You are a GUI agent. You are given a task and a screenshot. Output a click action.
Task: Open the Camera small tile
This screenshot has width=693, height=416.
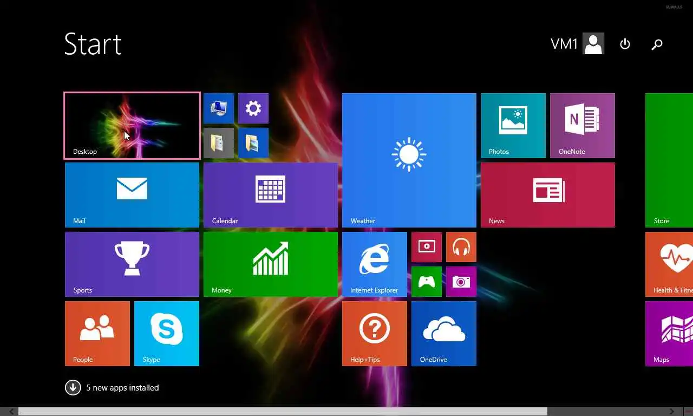461,282
